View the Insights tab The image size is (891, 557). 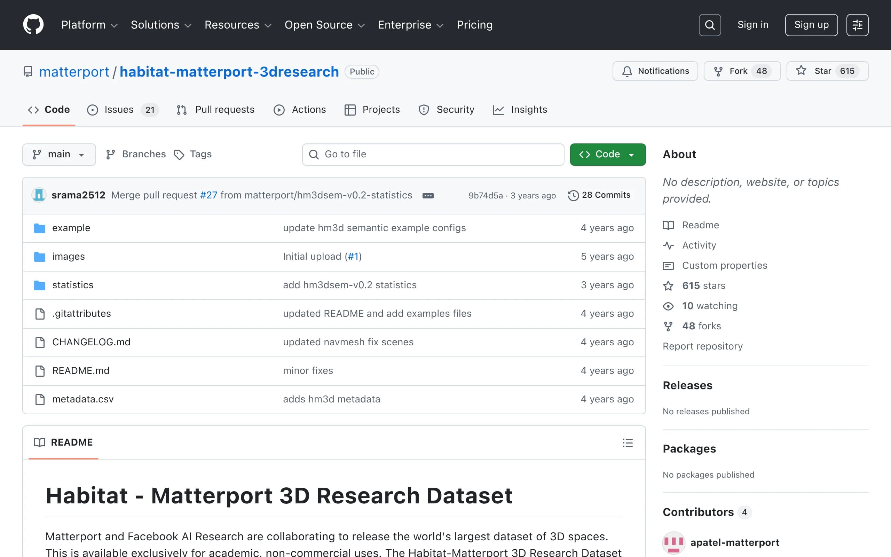click(520, 109)
